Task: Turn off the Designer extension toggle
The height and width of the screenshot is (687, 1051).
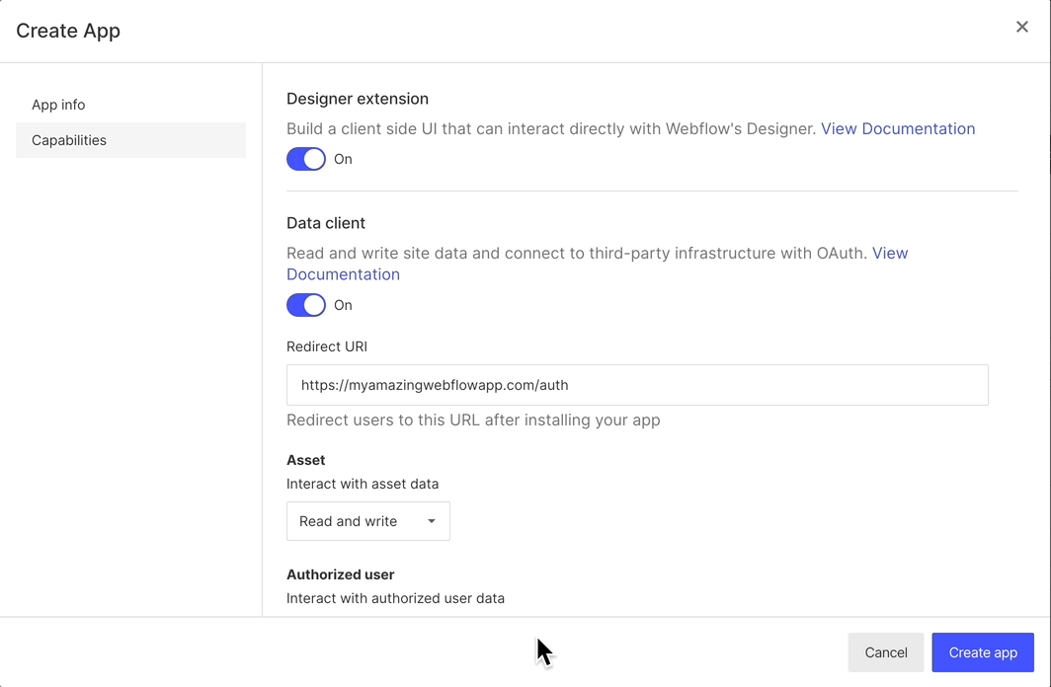Action: tap(305, 158)
